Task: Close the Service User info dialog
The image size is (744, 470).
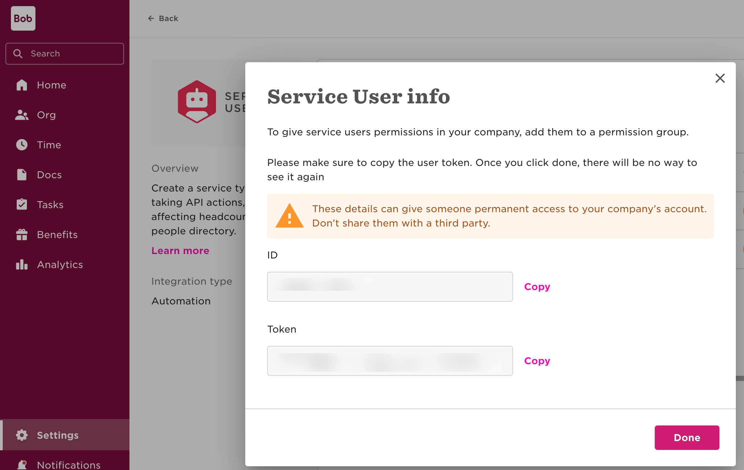Action: tap(720, 79)
